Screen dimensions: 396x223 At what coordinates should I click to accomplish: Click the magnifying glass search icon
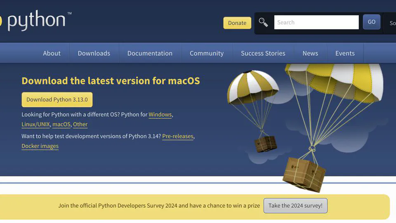[x=263, y=22]
